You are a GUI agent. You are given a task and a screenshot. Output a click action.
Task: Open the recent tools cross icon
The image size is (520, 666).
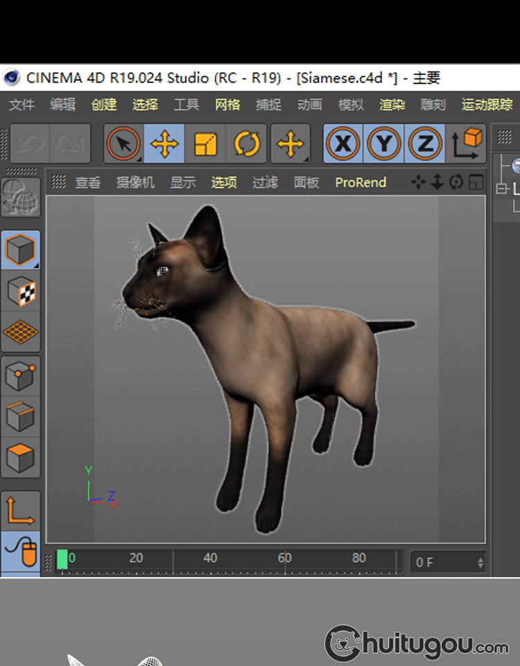(x=291, y=144)
